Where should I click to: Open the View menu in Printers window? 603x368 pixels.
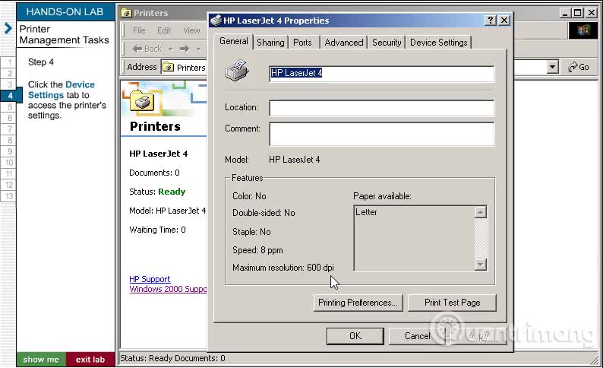point(191,30)
